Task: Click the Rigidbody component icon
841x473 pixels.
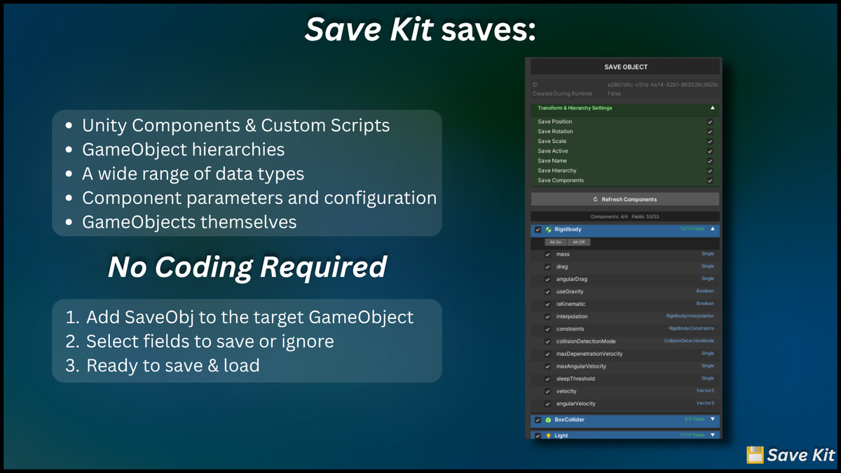Action: pyautogui.click(x=549, y=229)
